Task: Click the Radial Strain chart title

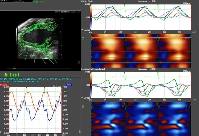Action: [x=87, y=1]
